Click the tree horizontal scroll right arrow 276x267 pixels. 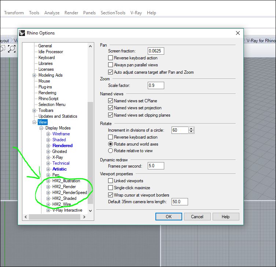coord(84,217)
